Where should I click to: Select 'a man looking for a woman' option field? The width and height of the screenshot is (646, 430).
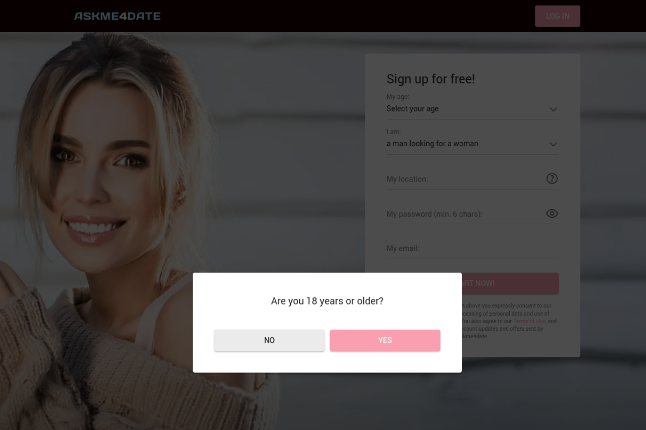tap(472, 144)
